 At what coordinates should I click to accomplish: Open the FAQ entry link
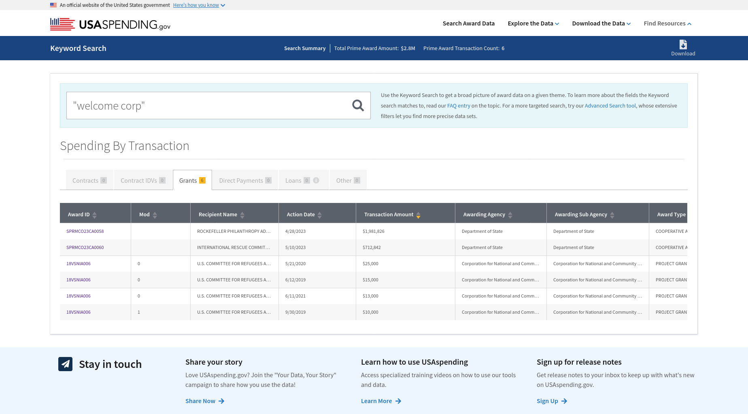459,106
